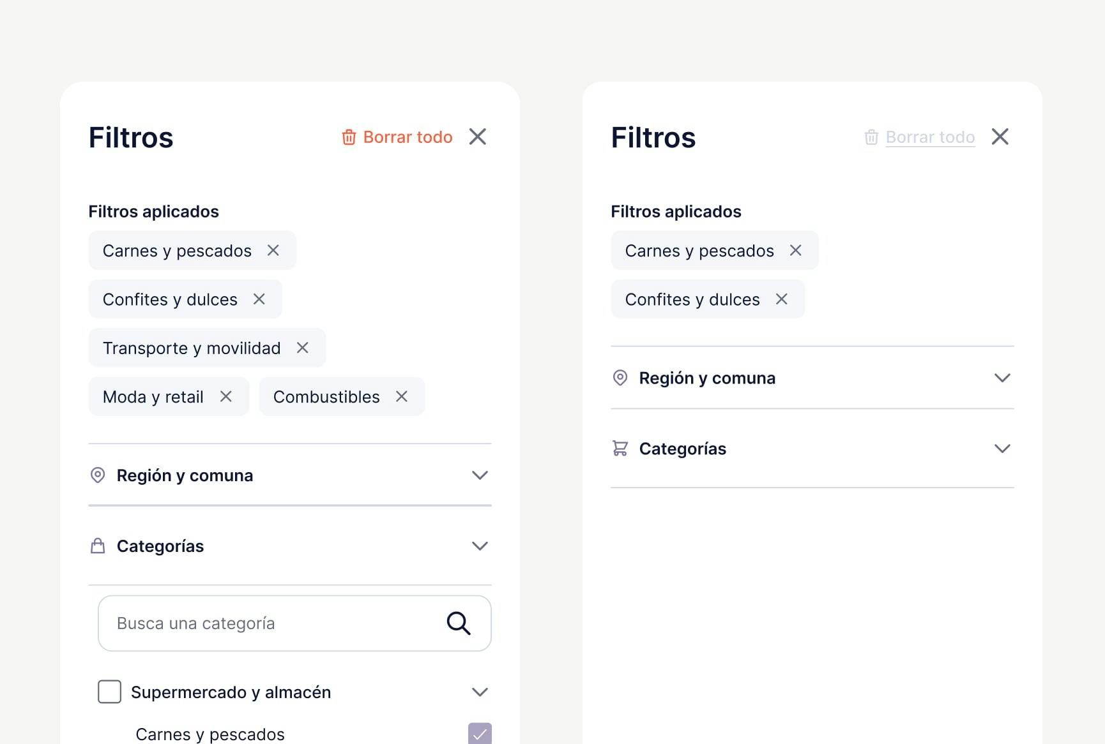
Task: Click the location pin icon beside Región y comuna
Action: tap(98, 475)
